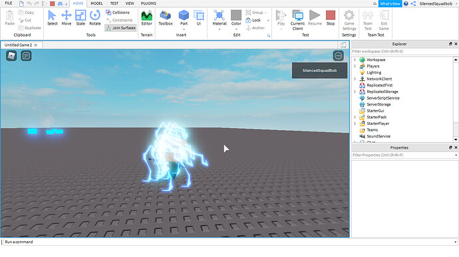Click the Cut command

pos(25,20)
